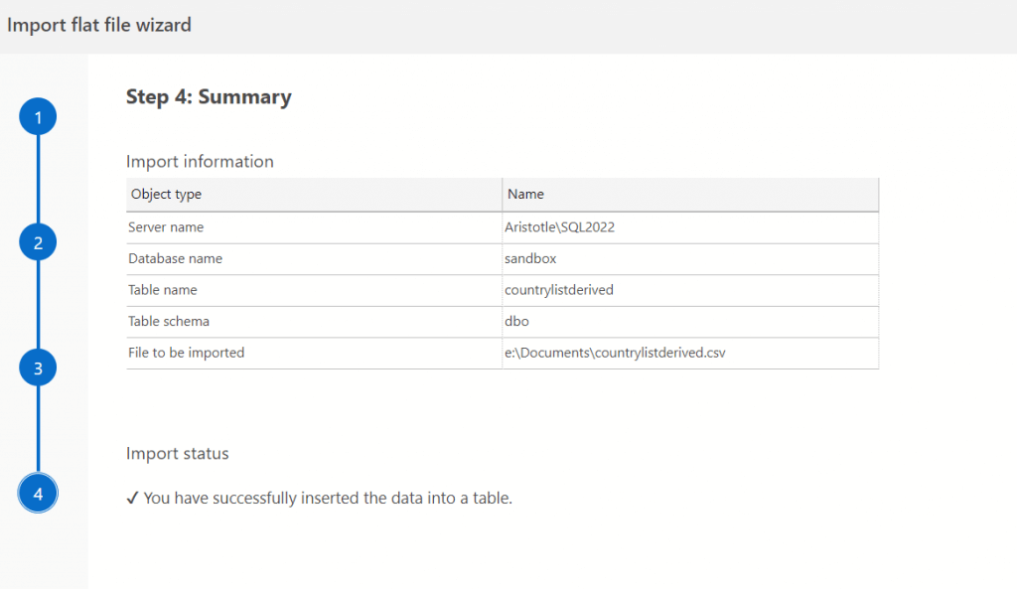Viewport: 1017px width, 589px height.
Task: Select the Table name row label
Action: click(x=163, y=290)
